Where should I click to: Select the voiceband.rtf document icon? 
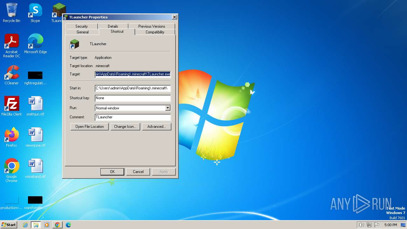pos(35,169)
